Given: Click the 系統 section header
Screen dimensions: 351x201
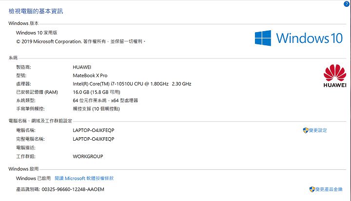Looking at the screenshot, I should coord(13,58).
